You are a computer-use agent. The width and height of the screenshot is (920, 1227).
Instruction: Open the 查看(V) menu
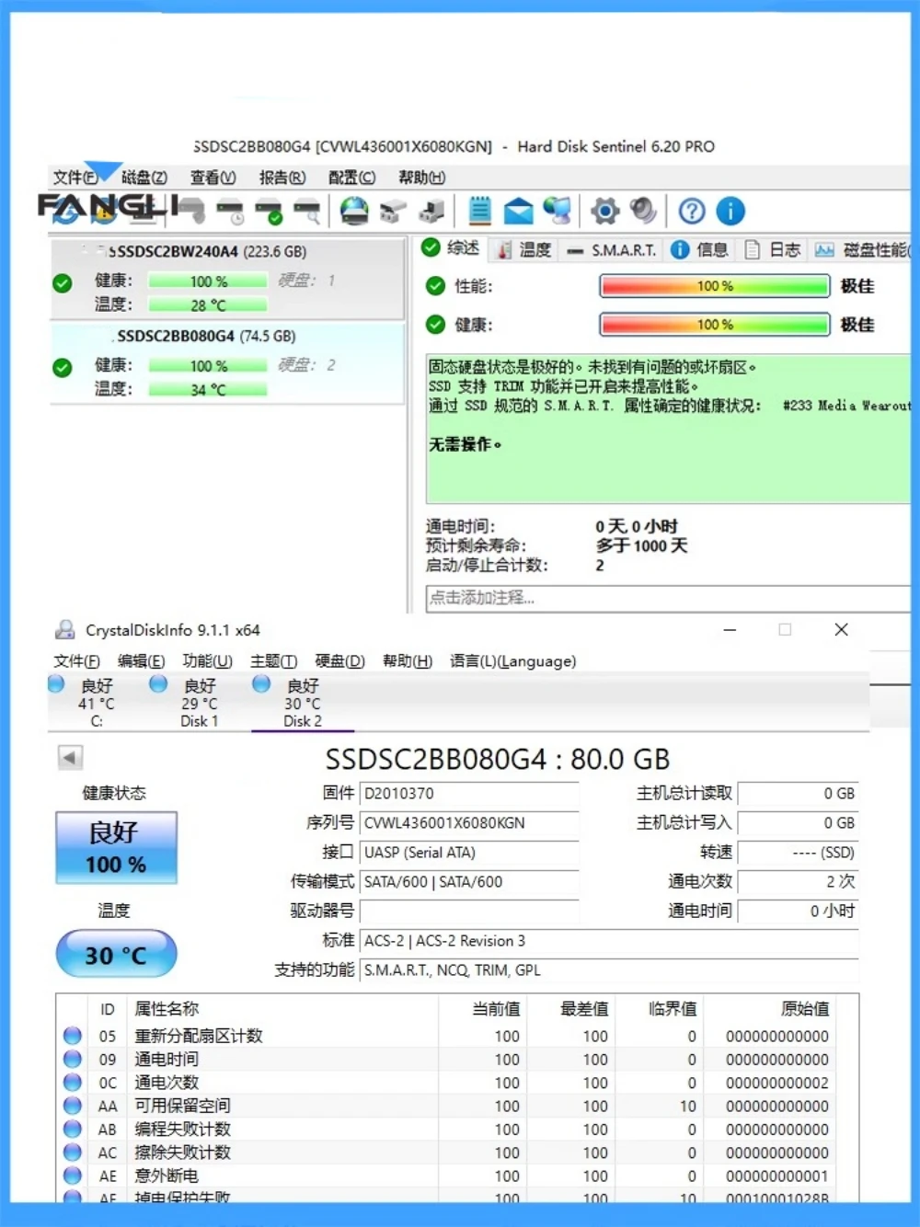pyautogui.click(x=213, y=178)
